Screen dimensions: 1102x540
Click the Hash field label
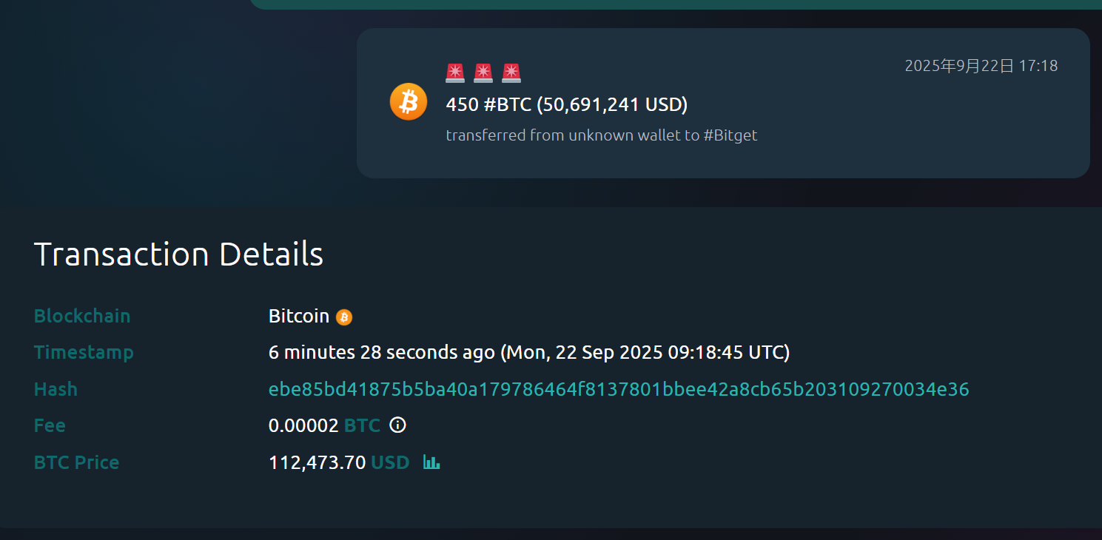56,389
